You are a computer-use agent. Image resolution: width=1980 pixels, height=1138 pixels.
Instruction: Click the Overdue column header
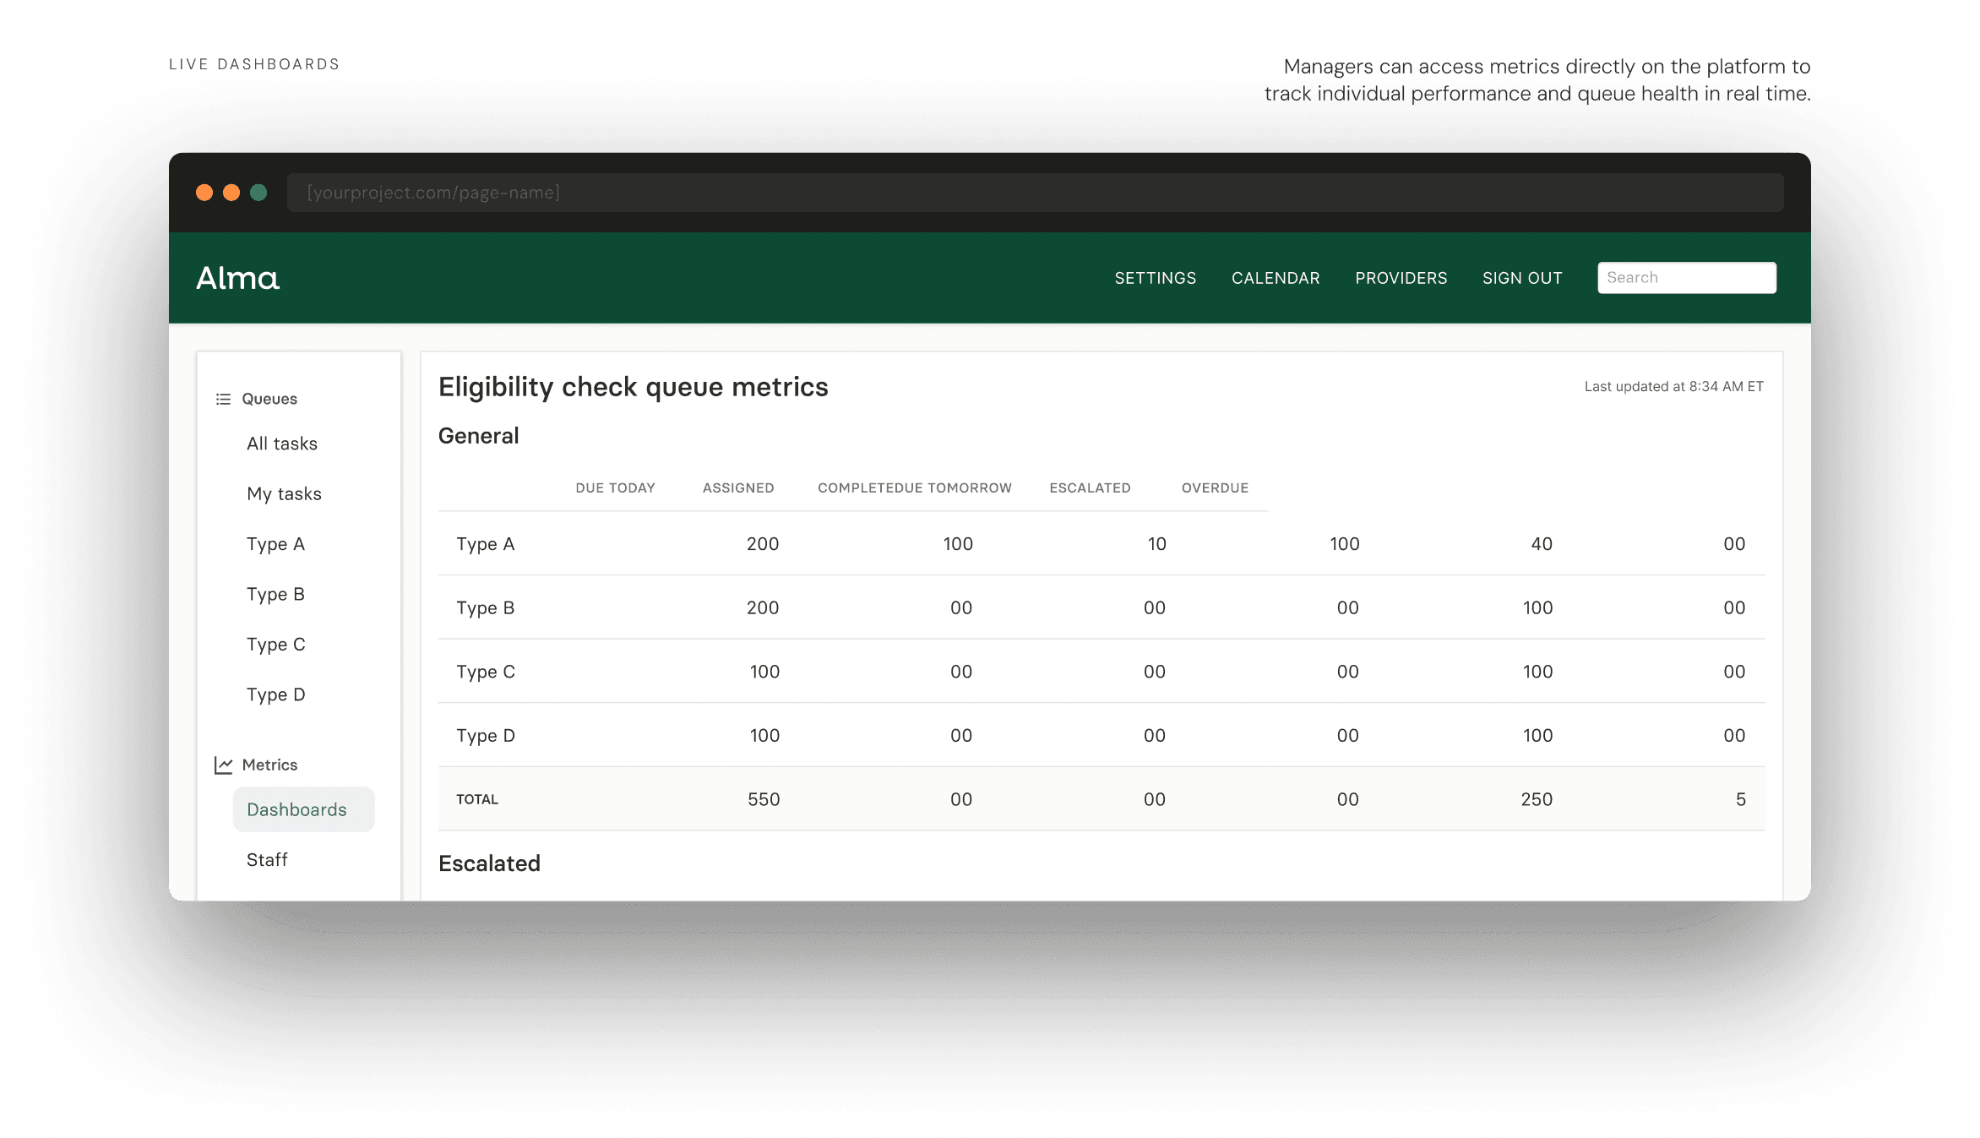(1214, 488)
